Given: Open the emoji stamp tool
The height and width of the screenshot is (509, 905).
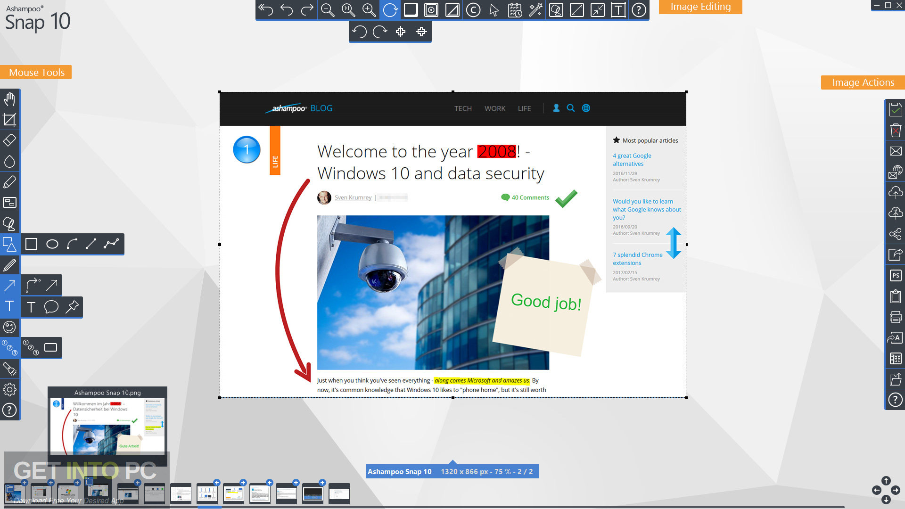Looking at the screenshot, I should (9, 327).
